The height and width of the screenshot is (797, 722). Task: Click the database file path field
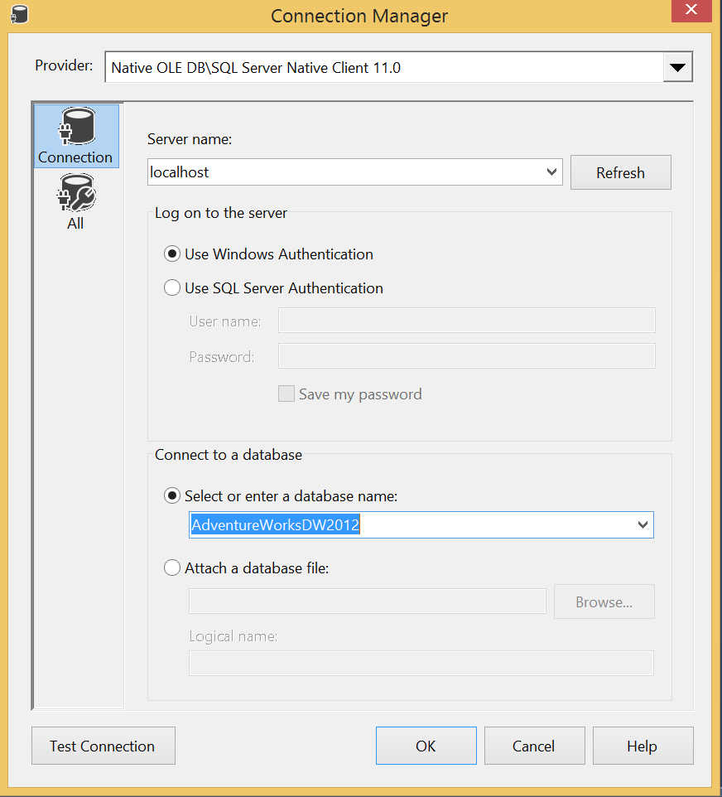(x=368, y=601)
